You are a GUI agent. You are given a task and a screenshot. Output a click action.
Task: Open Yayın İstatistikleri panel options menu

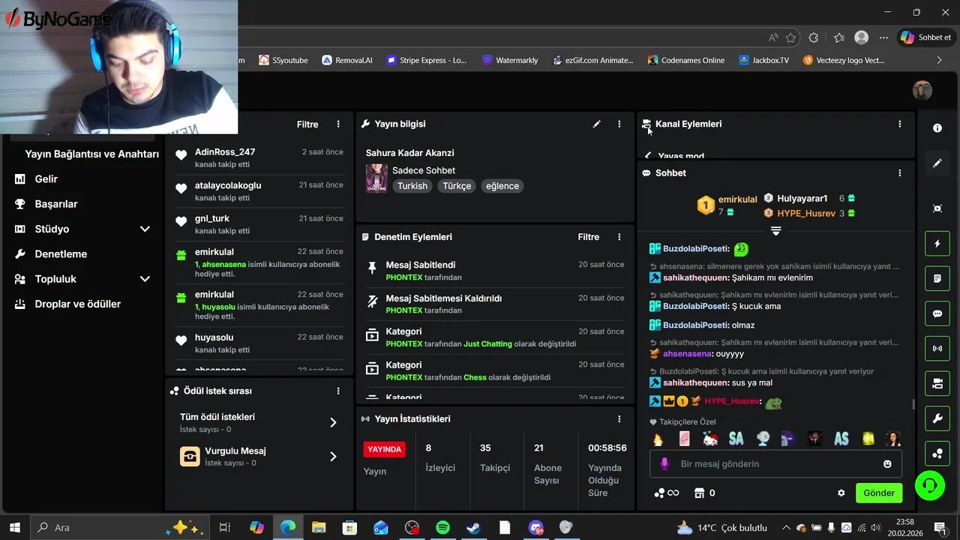coord(619,418)
